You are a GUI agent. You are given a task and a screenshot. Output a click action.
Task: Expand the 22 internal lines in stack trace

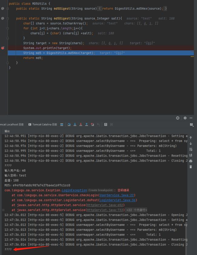click(x=137, y=210)
